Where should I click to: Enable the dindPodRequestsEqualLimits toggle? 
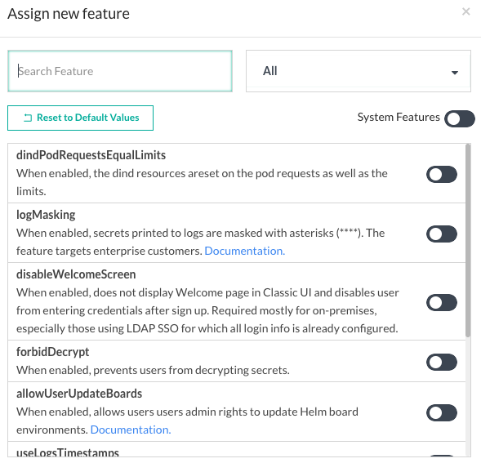click(x=442, y=175)
